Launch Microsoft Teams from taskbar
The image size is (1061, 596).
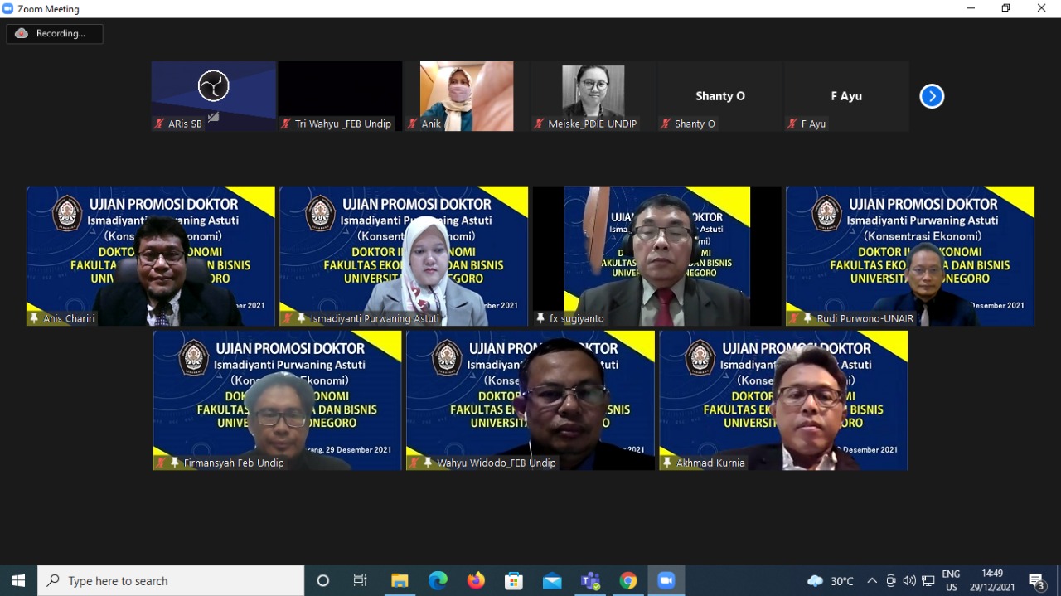(x=590, y=580)
